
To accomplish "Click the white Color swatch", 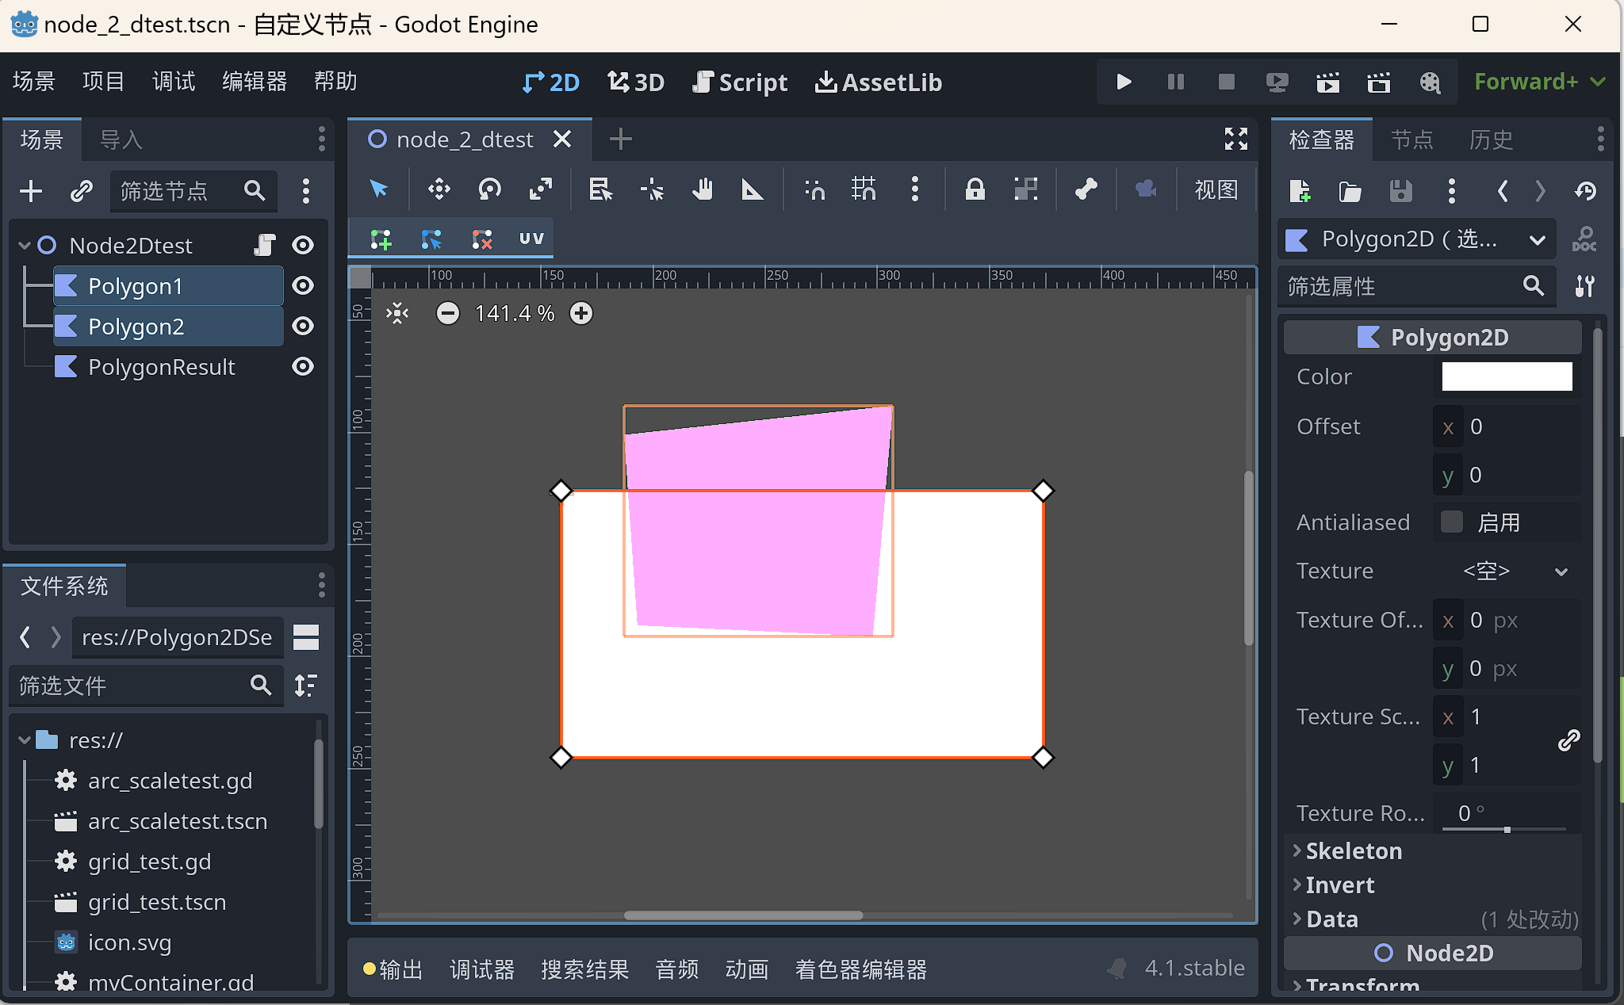I will pos(1506,376).
